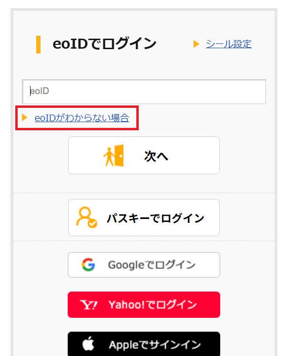Click the passkey user checkmark icon
This screenshot has height=356, width=286.
click(87, 217)
